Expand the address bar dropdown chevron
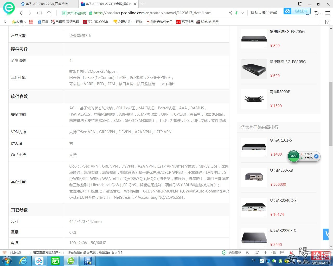 (x=242, y=13)
